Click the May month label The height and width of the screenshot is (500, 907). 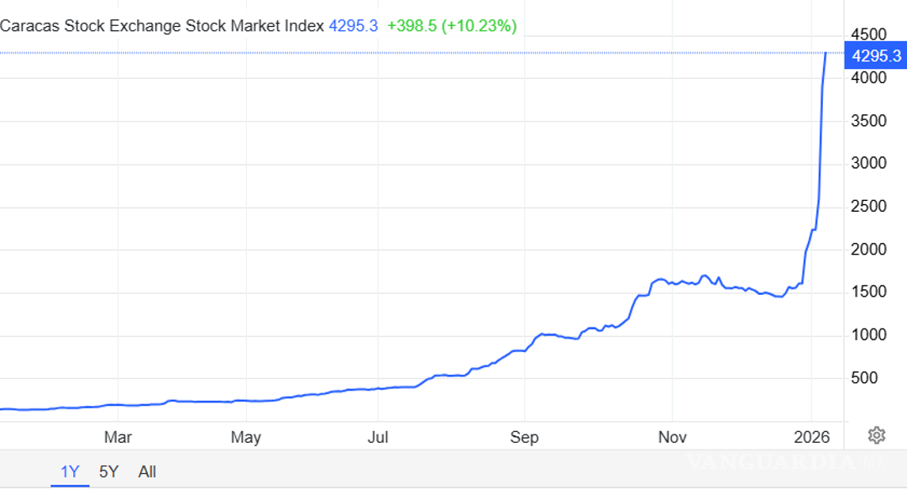point(246,437)
